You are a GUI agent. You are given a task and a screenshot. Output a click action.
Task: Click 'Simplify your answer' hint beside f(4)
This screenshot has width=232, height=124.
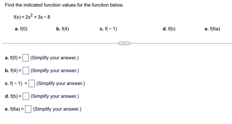point(55,71)
